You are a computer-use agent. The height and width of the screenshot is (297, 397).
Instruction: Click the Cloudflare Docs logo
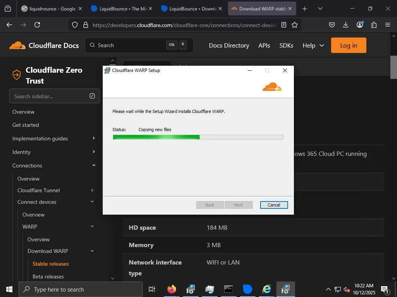(x=44, y=46)
